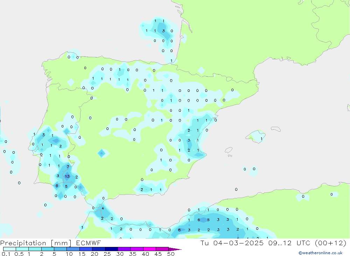Click the legend label "10"
This screenshot has height=256, width=350.
[x=69, y=254]
